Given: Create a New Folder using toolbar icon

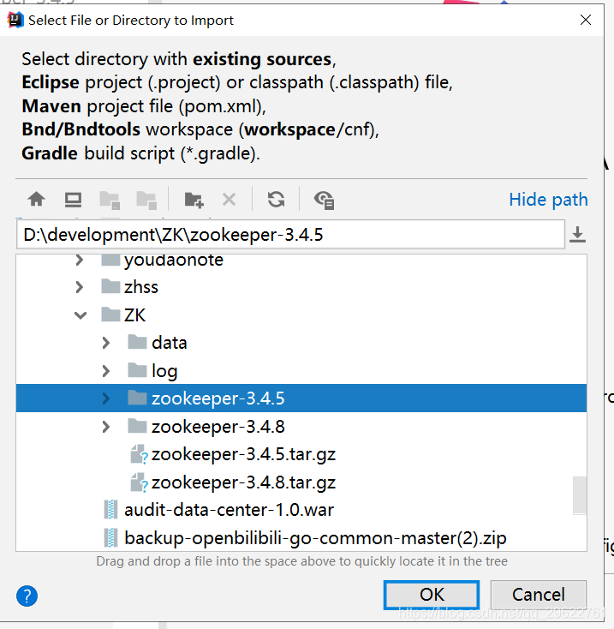Looking at the screenshot, I should tap(194, 200).
